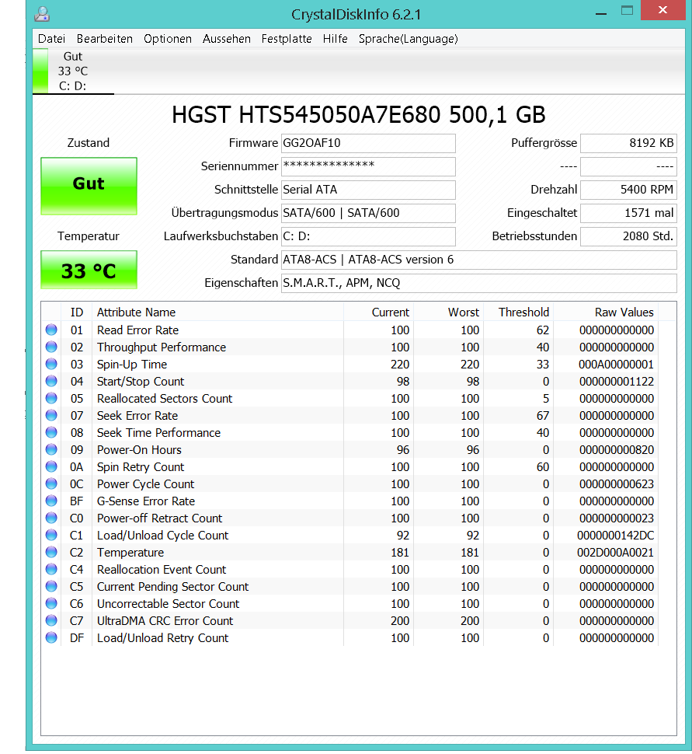Click the Übertragungsmodus SATA/600 field
This screenshot has width=692, height=754.
point(368,213)
